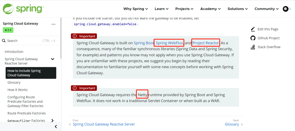Open the Academy dropdown menu
This screenshot has width=295, height=131.
[x=211, y=9]
